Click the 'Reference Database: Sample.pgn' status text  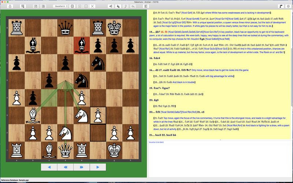pos(15,180)
